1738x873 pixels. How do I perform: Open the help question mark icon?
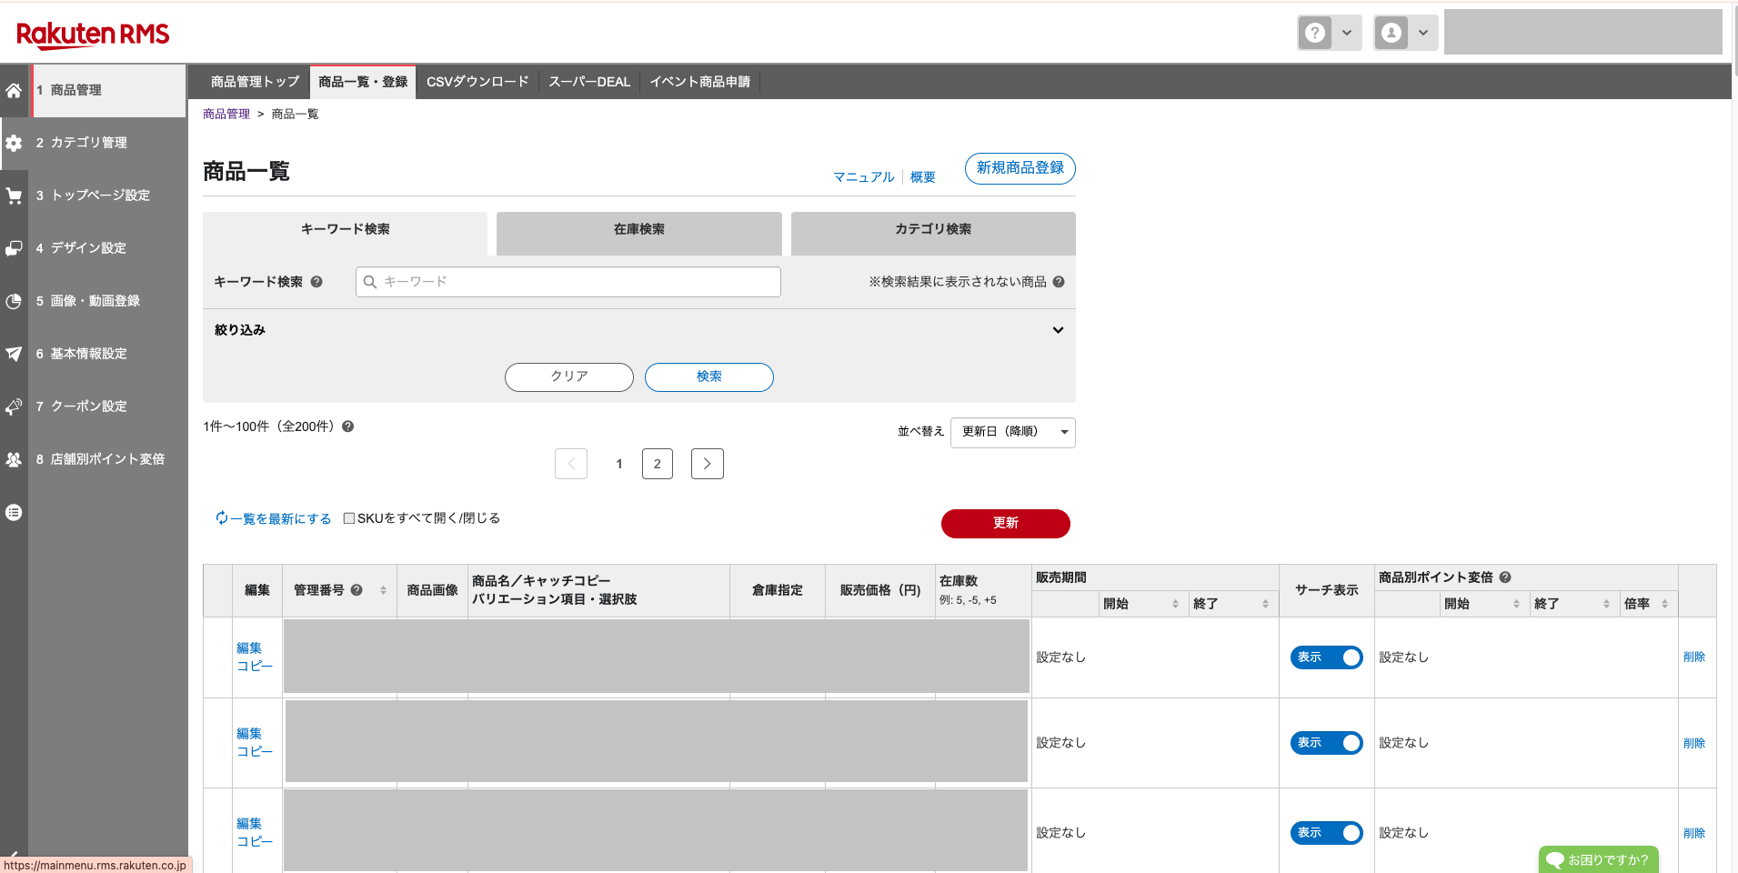(x=1314, y=32)
